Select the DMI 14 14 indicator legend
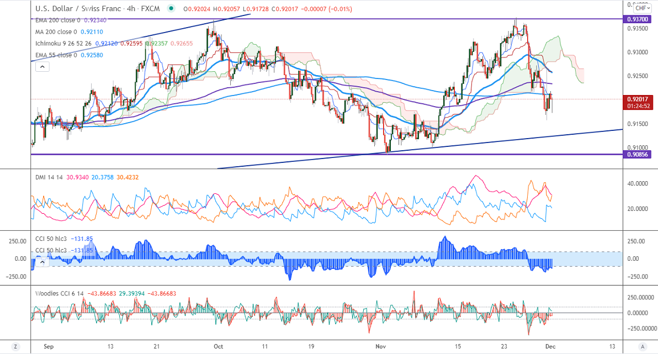 tap(49, 177)
